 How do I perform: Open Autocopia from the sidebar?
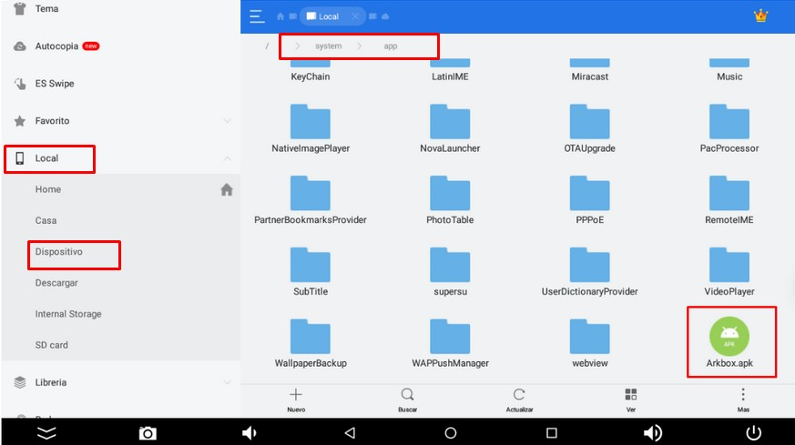[x=56, y=46]
